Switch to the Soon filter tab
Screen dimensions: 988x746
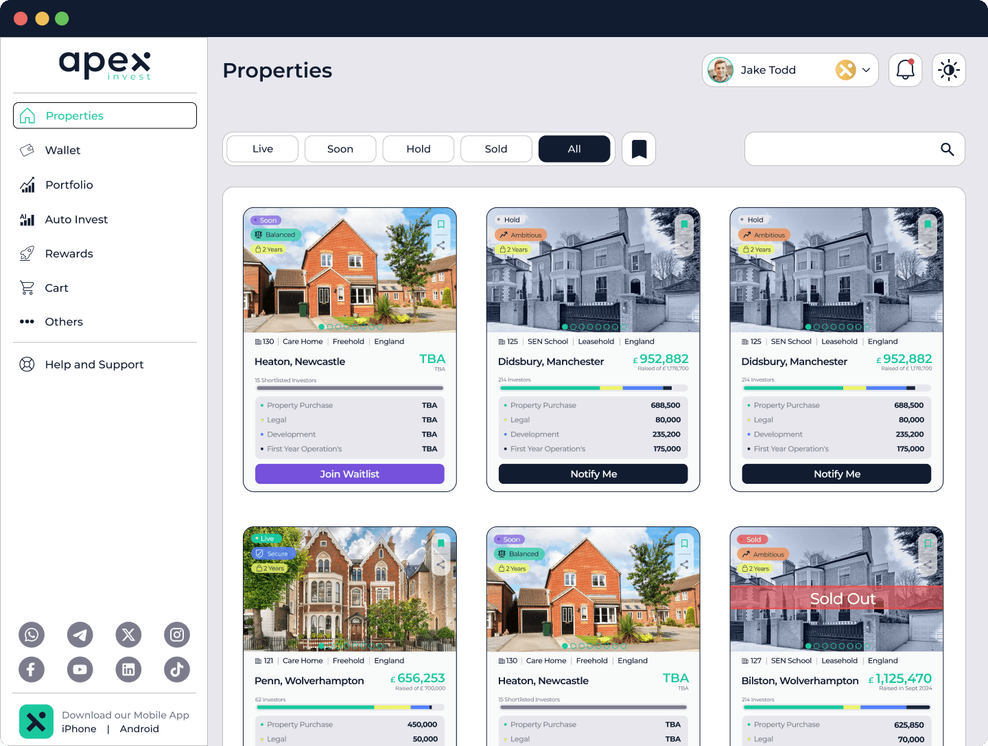coord(340,149)
